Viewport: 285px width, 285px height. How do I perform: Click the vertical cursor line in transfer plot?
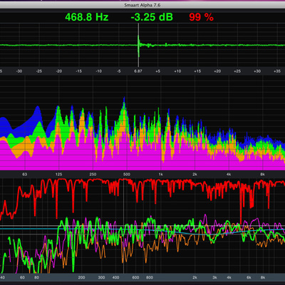pyautogui.click(x=123, y=226)
